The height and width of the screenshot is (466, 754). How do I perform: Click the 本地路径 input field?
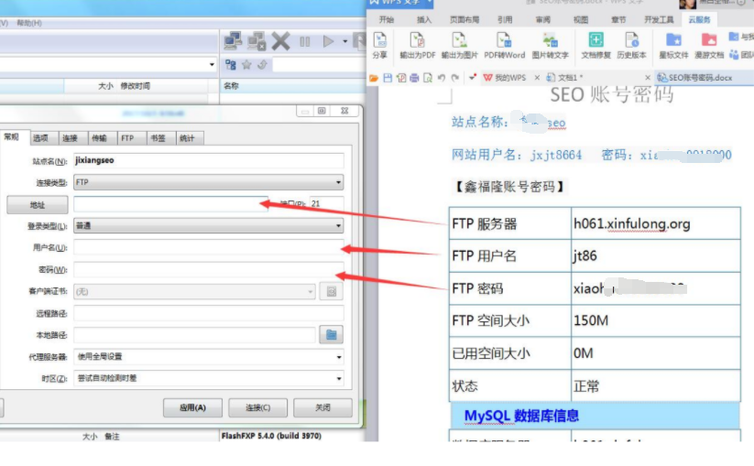pos(195,335)
